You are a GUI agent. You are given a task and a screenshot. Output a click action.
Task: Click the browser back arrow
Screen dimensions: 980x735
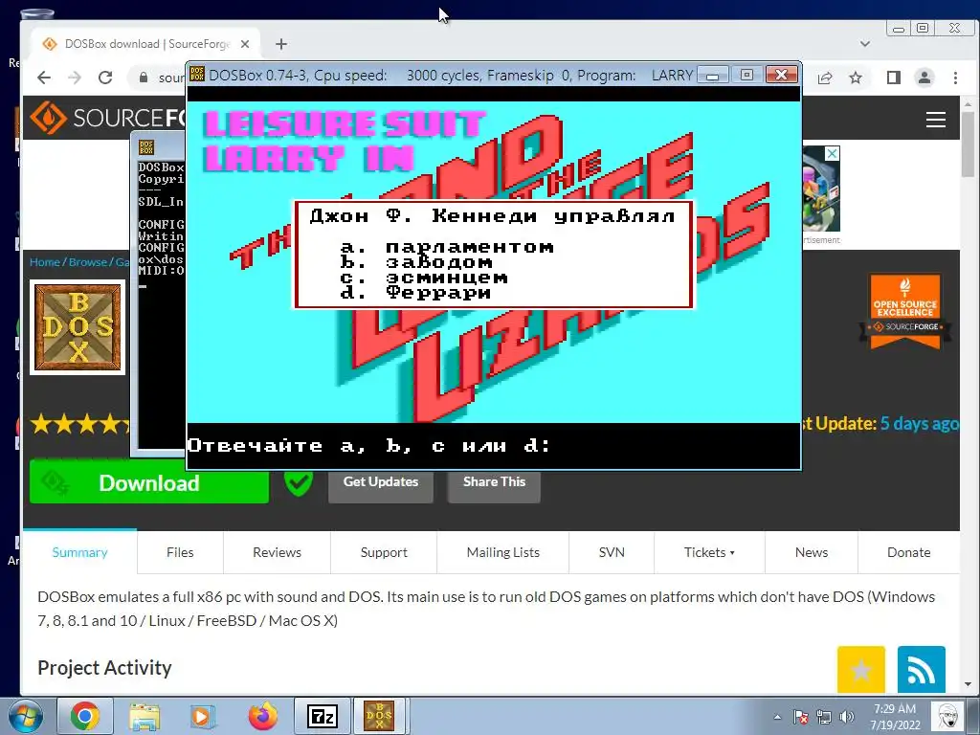pyautogui.click(x=44, y=78)
